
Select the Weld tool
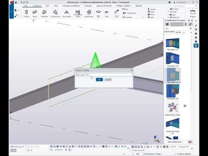pos(117,13)
